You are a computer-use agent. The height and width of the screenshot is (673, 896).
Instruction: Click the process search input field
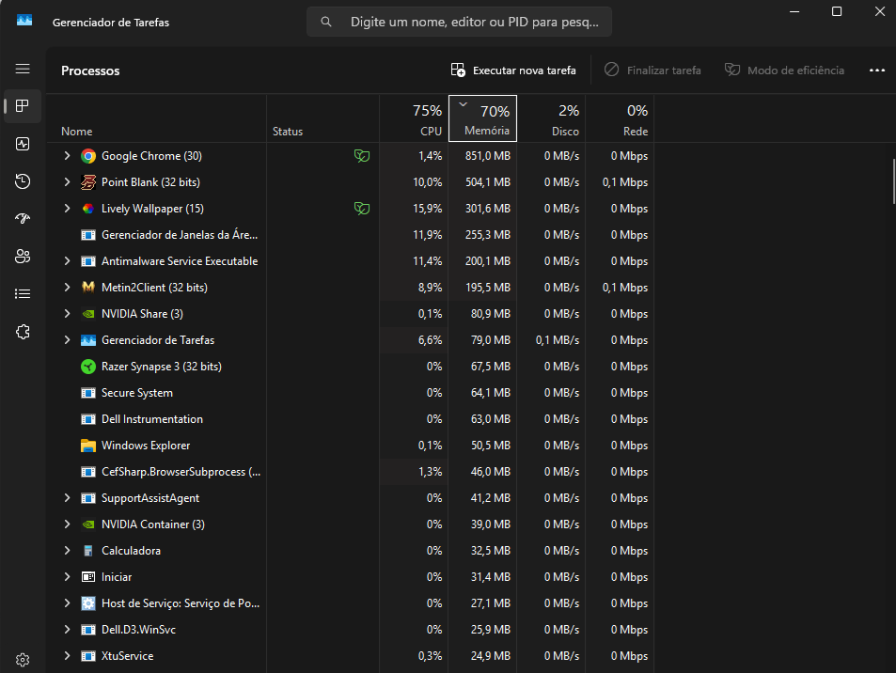click(x=460, y=22)
